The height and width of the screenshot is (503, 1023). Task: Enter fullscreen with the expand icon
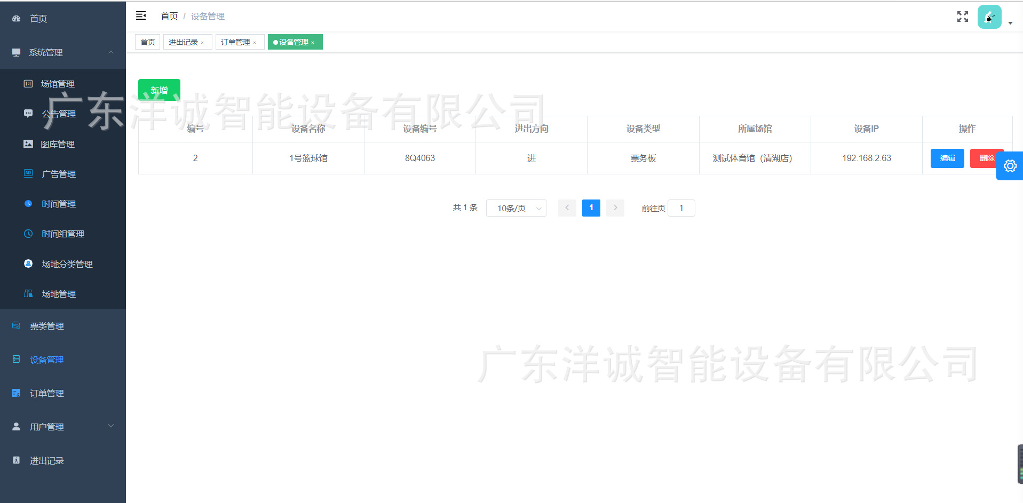click(962, 17)
